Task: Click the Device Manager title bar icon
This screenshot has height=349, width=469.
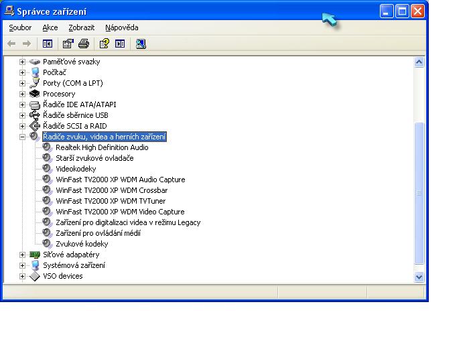Action: [9, 11]
